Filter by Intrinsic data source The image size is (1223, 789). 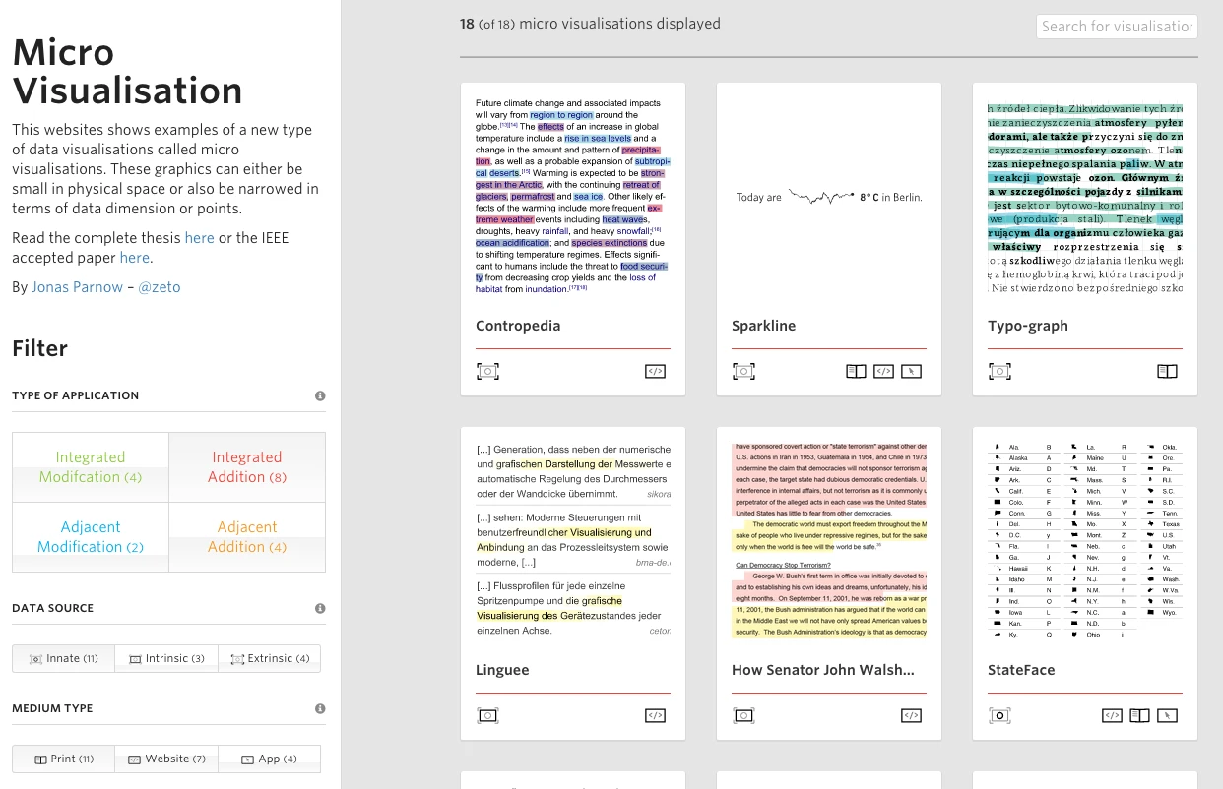pos(166,658)
